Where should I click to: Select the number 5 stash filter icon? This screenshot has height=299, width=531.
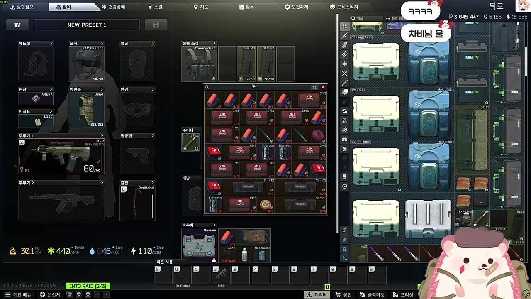coord(344,177)
